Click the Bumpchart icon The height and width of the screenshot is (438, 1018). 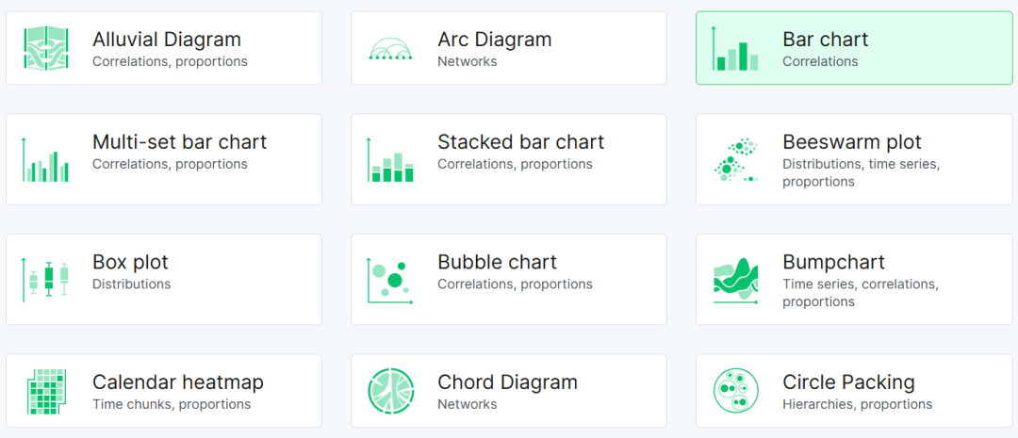(x=735, y=280)
